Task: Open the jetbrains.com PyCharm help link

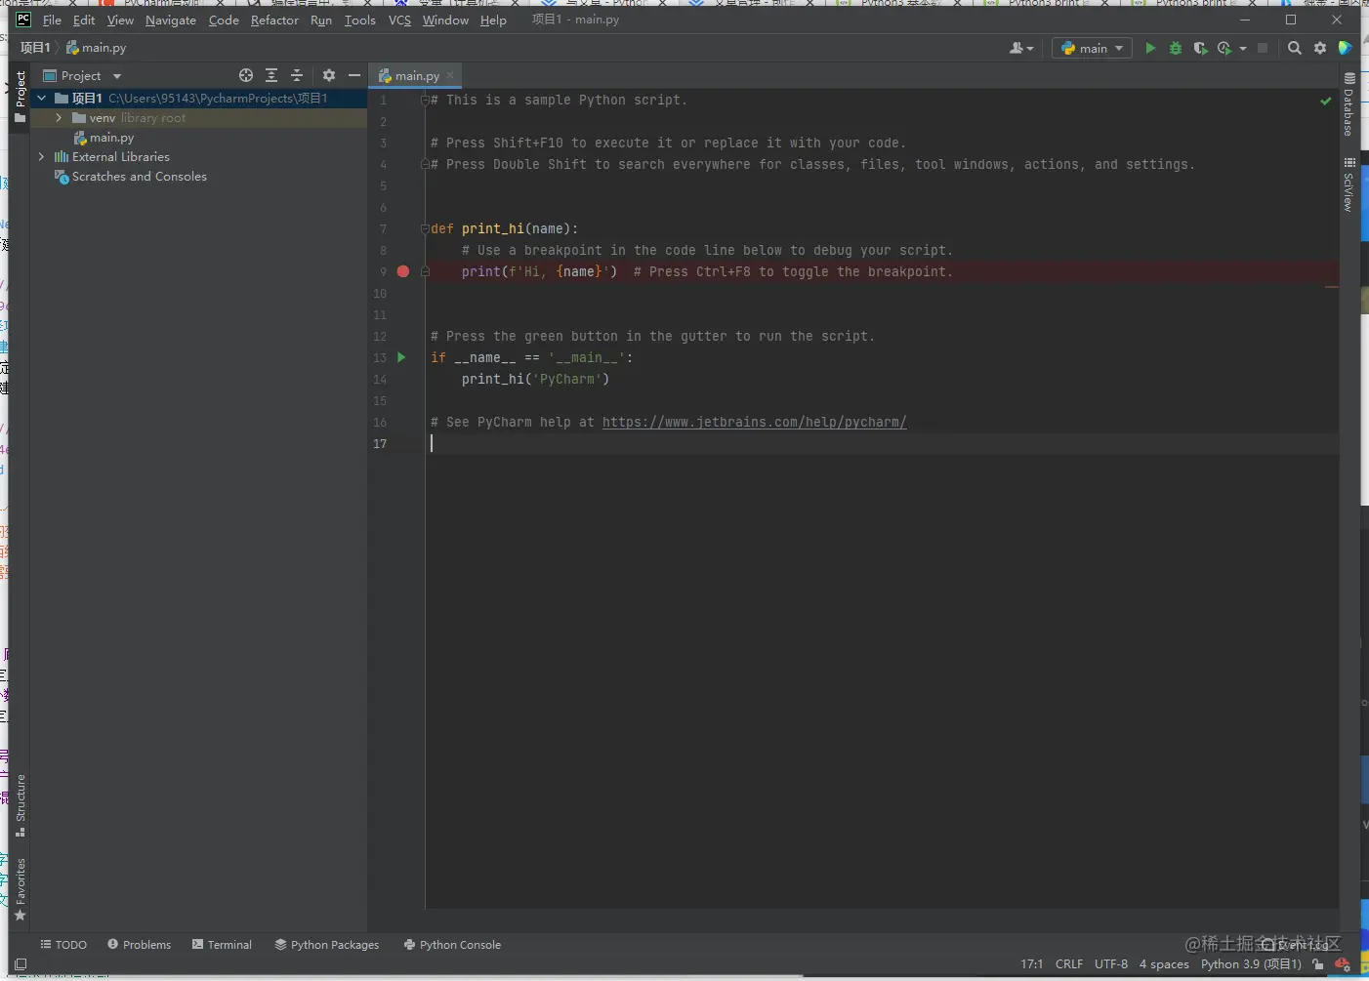Action: (754, 422)
